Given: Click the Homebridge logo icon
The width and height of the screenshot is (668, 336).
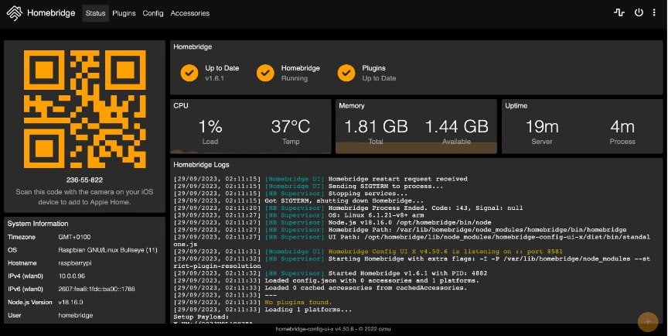Looking at the screenshot, I should [x=15, y=13].
